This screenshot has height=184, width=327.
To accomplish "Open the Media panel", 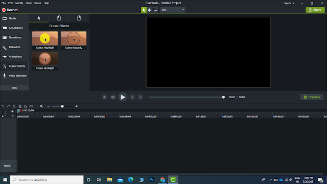I will pyautogui.click(x=14, y=18).
